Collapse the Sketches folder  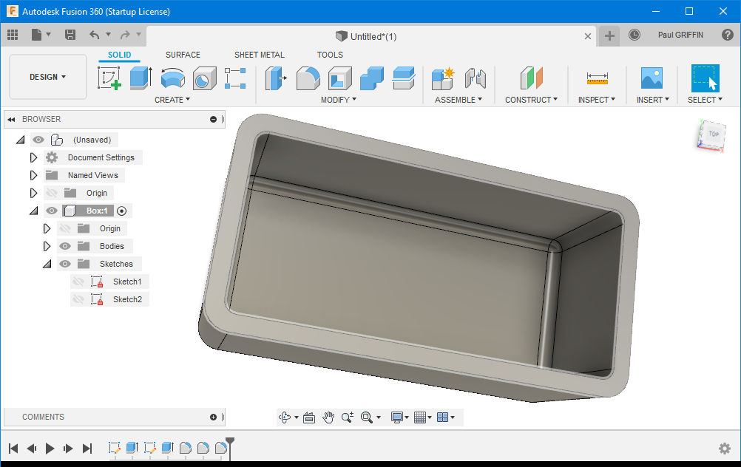(47, 264)
